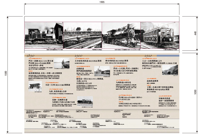Click the 1995 width dimension label

[x=102, y=3]
